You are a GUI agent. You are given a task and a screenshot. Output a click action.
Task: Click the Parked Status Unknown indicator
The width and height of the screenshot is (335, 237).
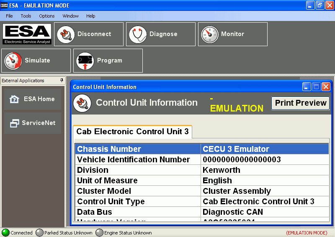39,232
